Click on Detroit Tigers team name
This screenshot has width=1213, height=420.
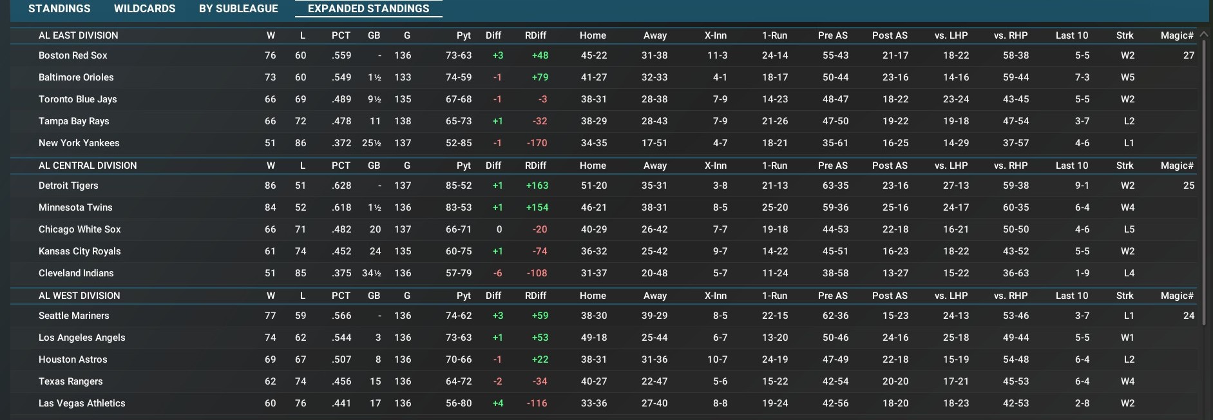[68, 186]
